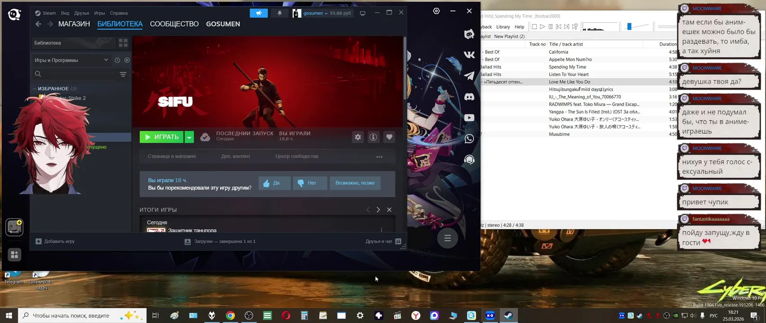Viewport: 766px width, 323px height.
Task: Click the Steam announcements megaphone button
Action: click(x=259, y=13)
